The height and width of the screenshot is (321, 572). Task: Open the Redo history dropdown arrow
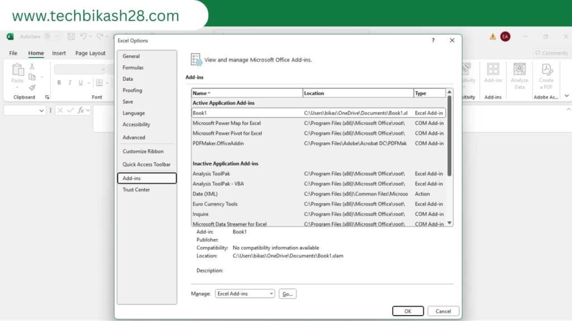[x=107, y=36]
